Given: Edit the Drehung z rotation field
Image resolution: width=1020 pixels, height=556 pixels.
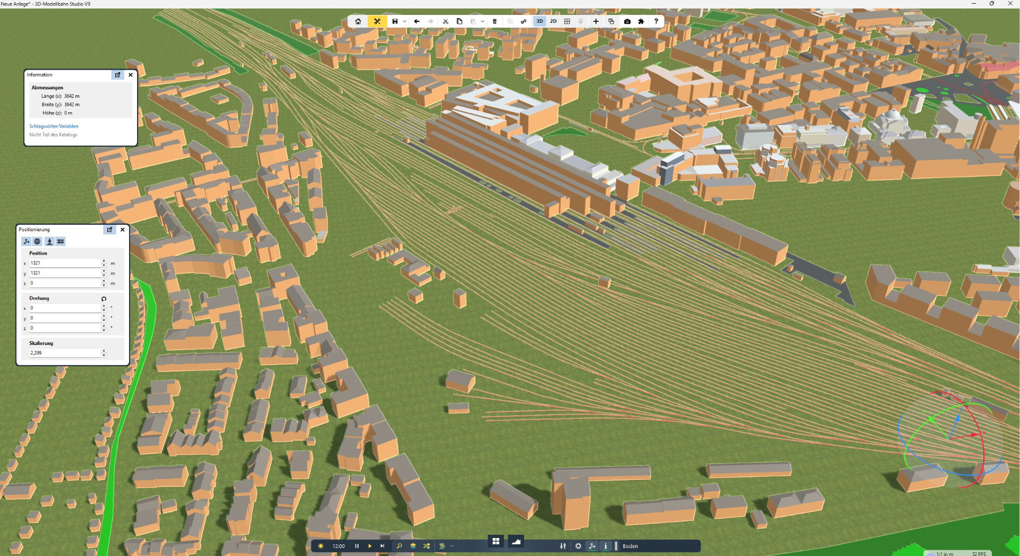Looking at the screenshot, I should pyautogui.click(x=64, y=328).
